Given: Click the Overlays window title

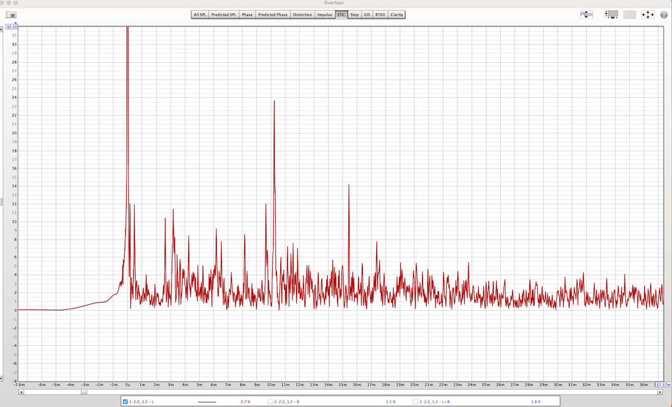Looking at the screenshot, I should click(x=334, y=3).
